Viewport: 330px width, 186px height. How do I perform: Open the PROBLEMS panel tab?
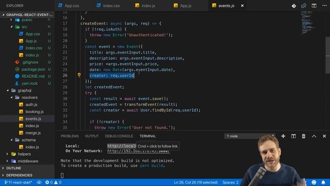70,136
